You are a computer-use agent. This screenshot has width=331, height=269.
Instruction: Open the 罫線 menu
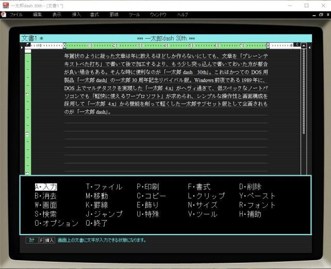114,14
